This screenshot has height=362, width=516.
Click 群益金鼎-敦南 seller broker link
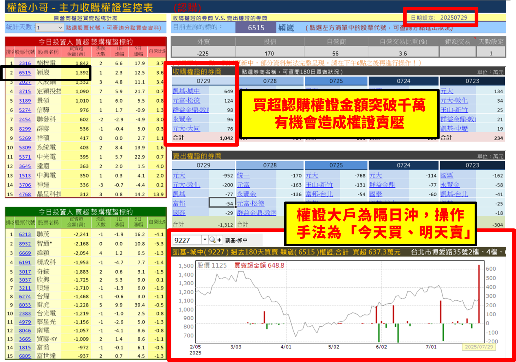pyautogui.click(x=257, y=213)
